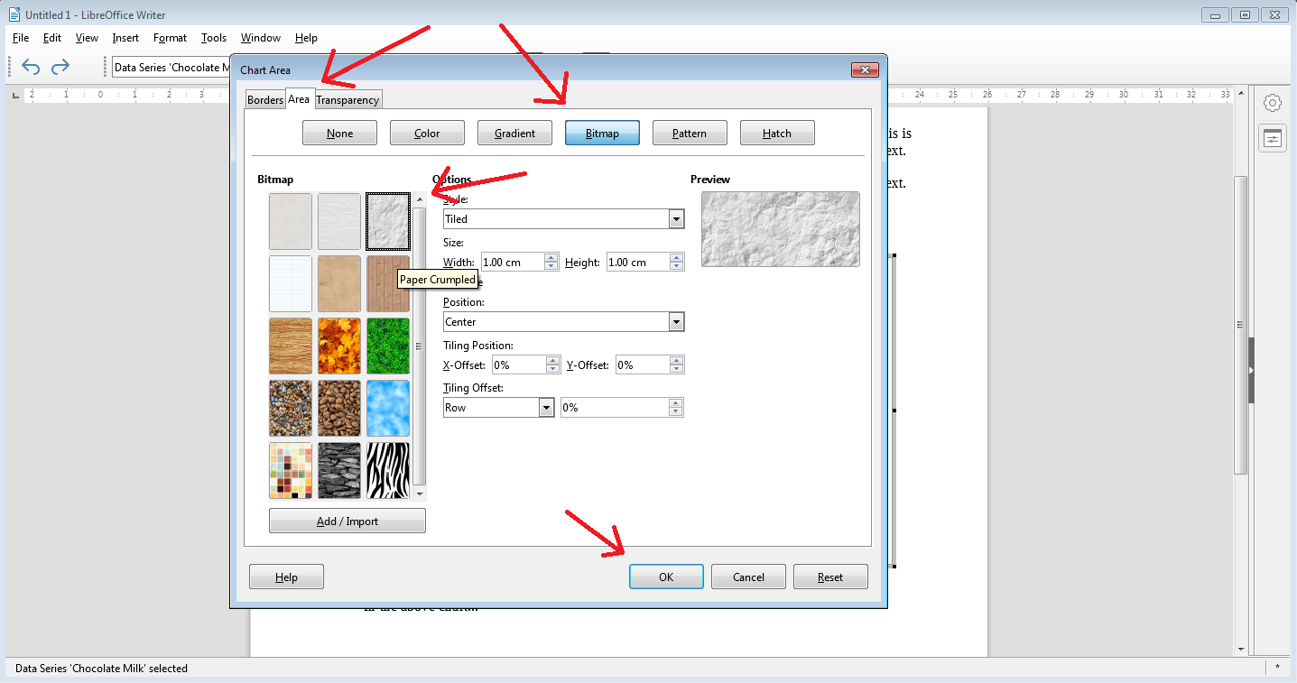Choose the Hatch fill button

click(x=777, y=133)
